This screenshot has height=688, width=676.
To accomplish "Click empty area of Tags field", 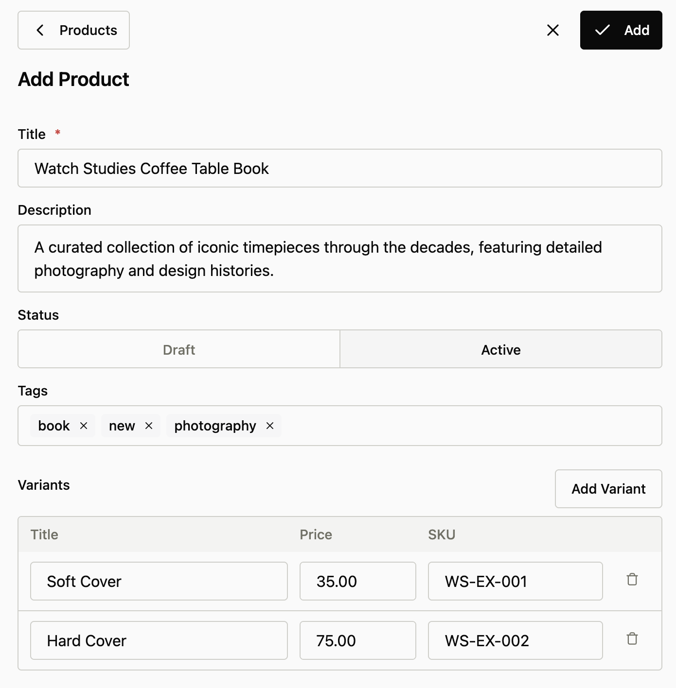I will (467, 426).
